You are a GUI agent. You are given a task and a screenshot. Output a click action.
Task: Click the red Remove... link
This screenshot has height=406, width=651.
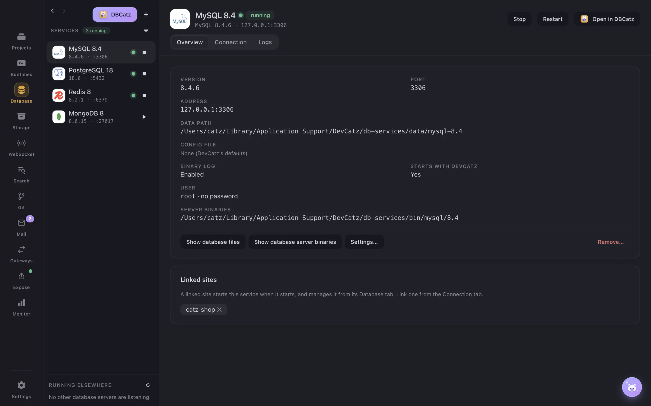[x=611, y=242]
